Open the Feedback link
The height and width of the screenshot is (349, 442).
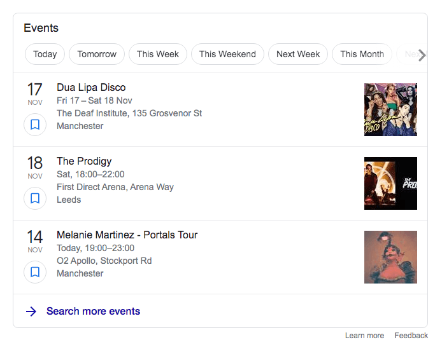[x=411, y=336]
